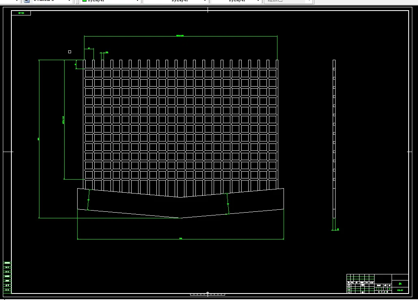
Task: Click the drawing number box in top-left corner
Action: pyautogui.click(x=21, y=13)
